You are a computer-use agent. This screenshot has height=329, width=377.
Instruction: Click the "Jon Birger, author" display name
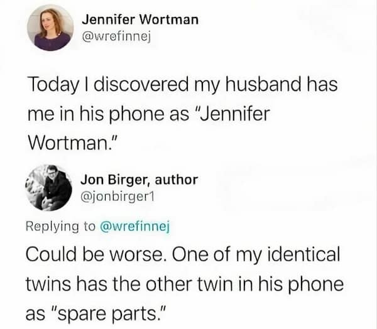pyautogui.click(x=139, y=180)
